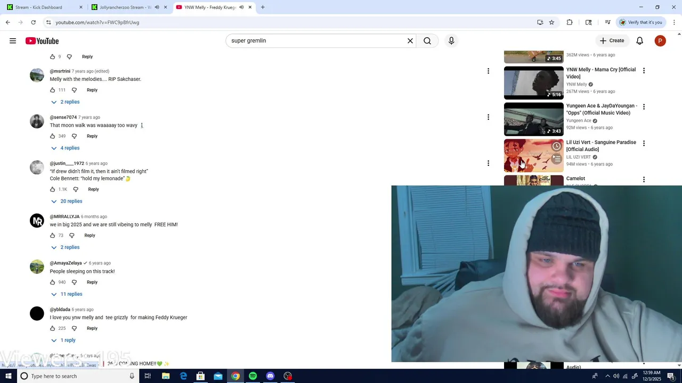Dislike the comment by @msrtrini
The height and width of the screenshot is (383, 682).
tap(74, 90)
